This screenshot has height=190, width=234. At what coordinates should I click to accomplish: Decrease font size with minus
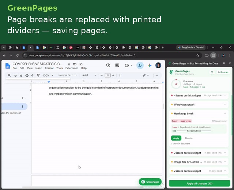(102, 76)
